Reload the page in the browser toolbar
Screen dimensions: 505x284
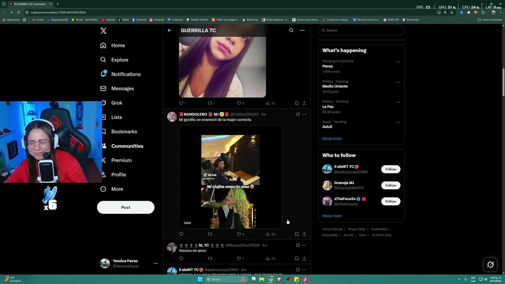[x=18, y=12]
